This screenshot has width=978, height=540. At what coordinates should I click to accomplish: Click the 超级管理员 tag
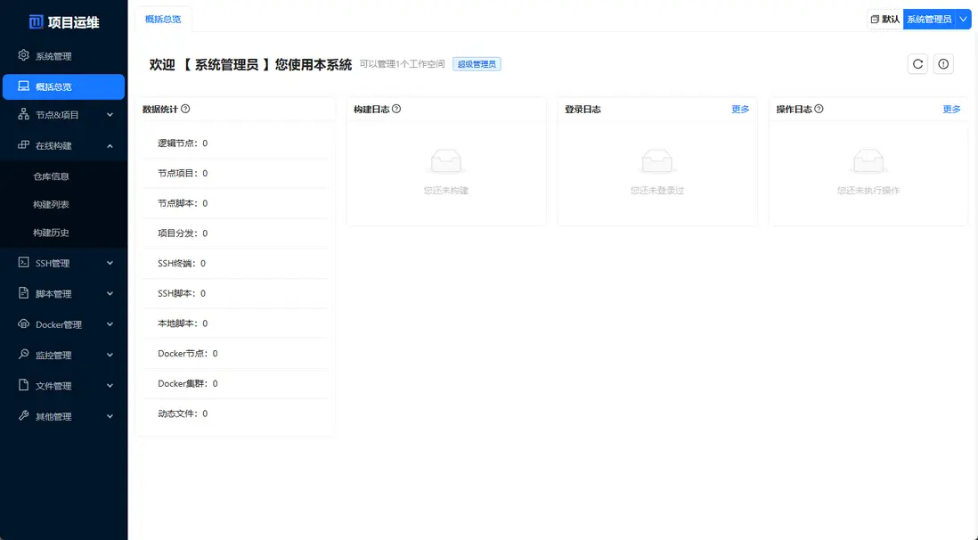tap(477, 63)
